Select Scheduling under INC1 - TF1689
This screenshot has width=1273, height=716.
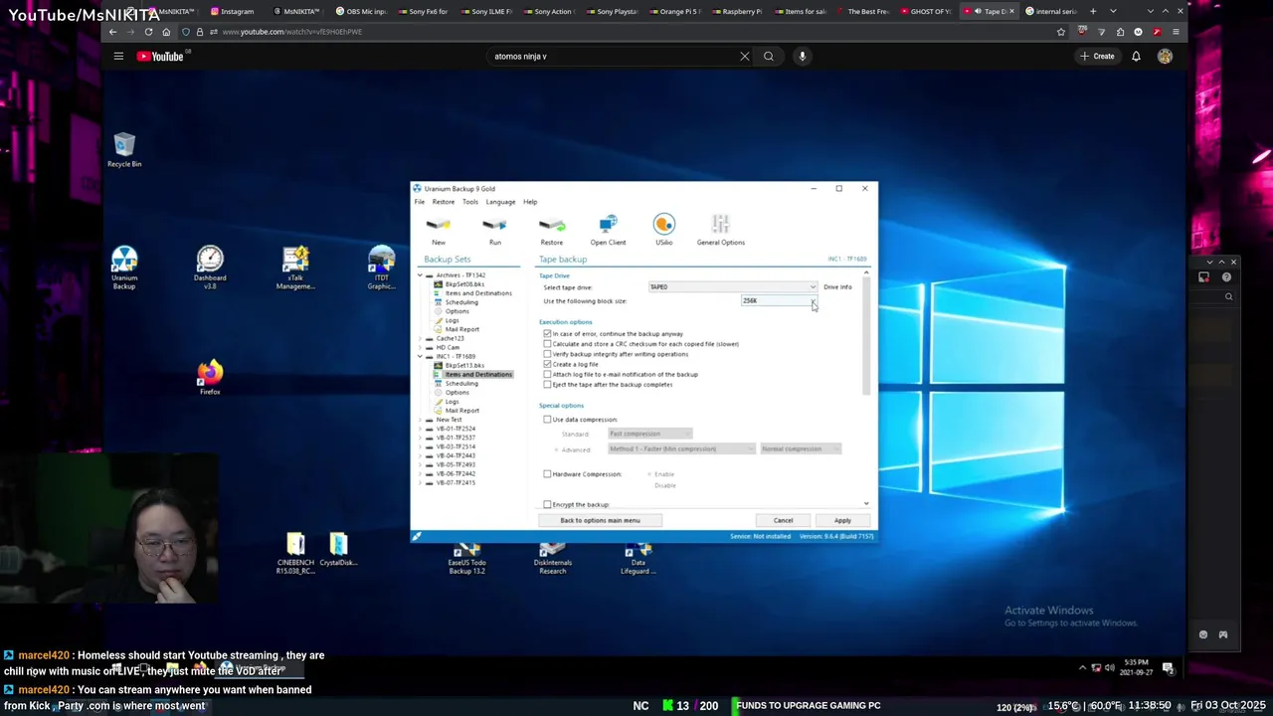(x=461, y=384)
